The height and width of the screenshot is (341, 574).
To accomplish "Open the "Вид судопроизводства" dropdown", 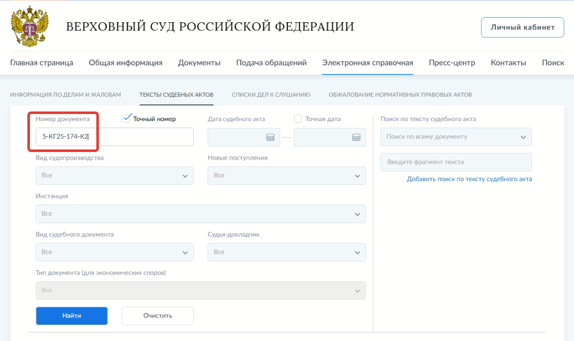I will click(114, 175).
